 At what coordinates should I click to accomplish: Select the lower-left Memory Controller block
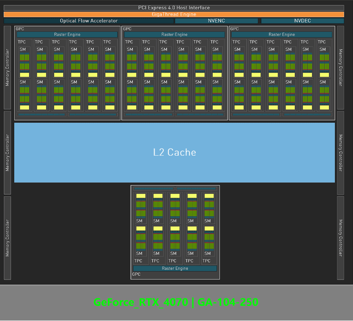point(7,238)
